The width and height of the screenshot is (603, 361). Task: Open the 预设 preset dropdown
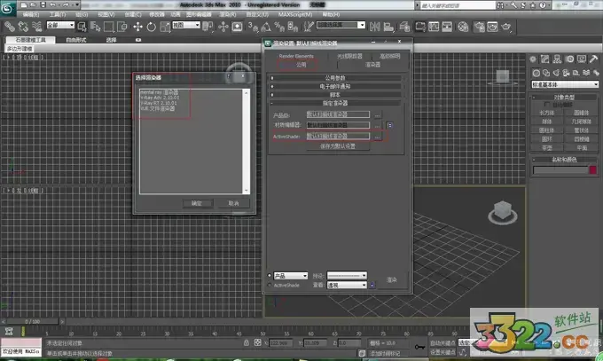tap(347, 276)
